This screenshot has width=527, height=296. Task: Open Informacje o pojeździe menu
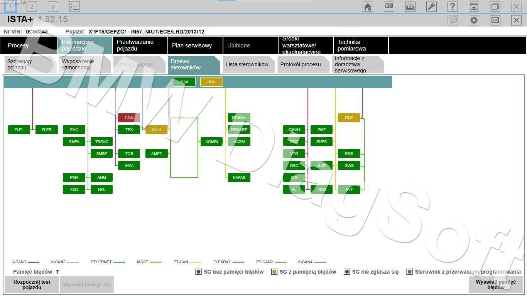[x=85, y=45]
